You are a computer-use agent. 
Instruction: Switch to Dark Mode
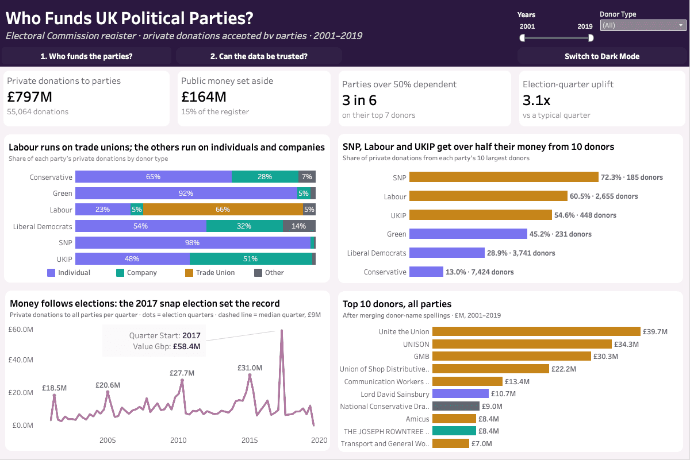(602, 56)
